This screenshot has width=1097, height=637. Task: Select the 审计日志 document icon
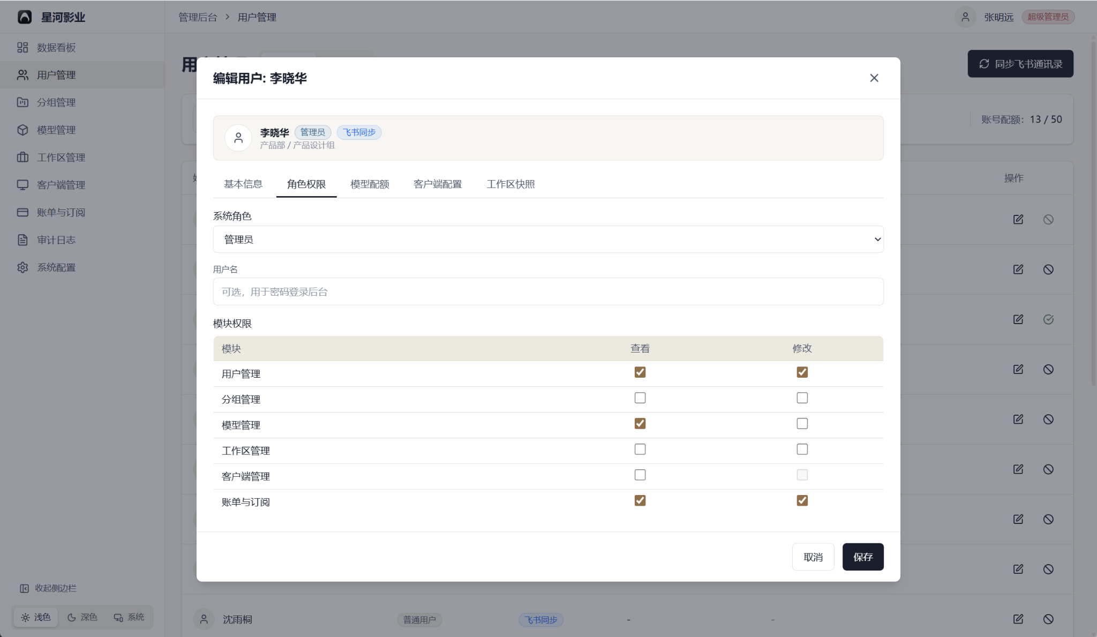(x=22, y=240)
